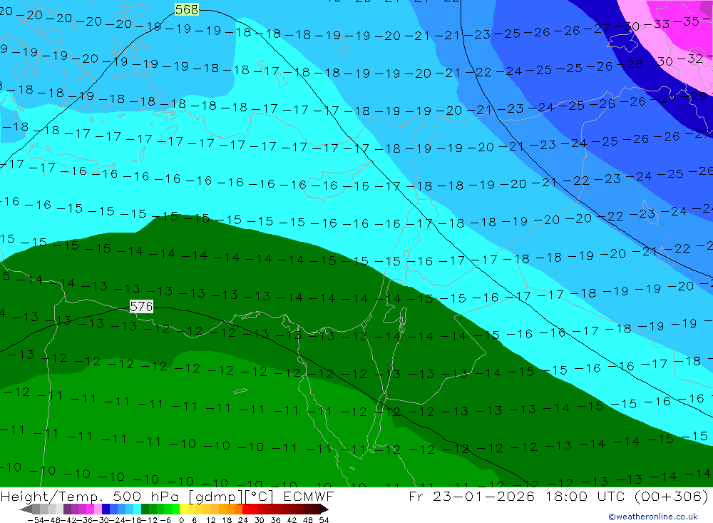
Task: Click the left gray arrow of color scale
Action: pos(26,509)
